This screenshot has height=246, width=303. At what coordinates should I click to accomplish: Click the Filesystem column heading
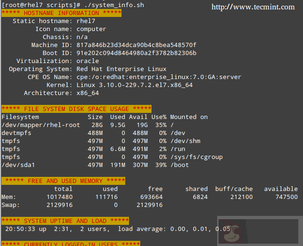(x=20, y=117)
